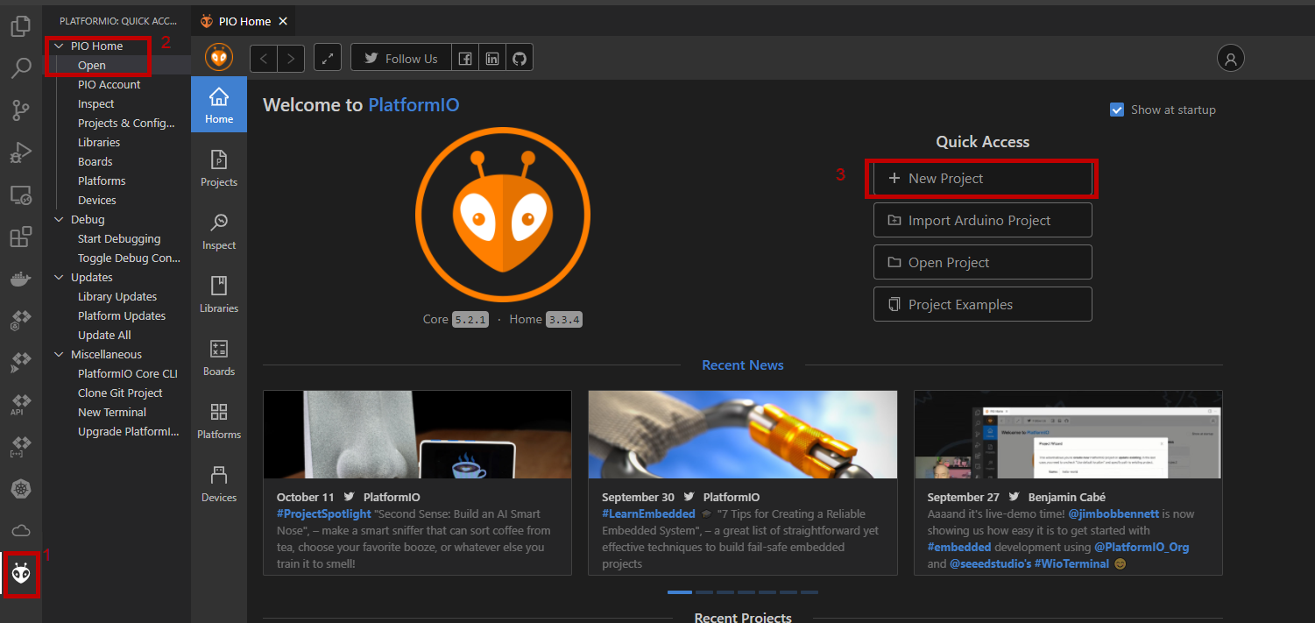
Task: Click the expand fullscreen arrows icon
Action: (327, 59)
